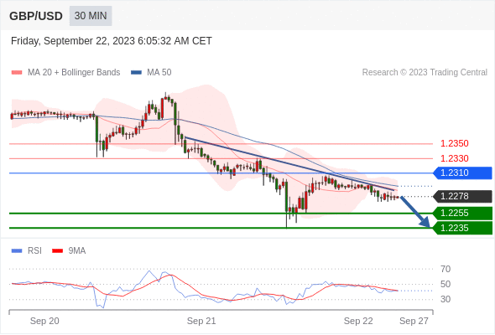Click the MA 50 legend label
495x335 pixels.
[159, 73]
